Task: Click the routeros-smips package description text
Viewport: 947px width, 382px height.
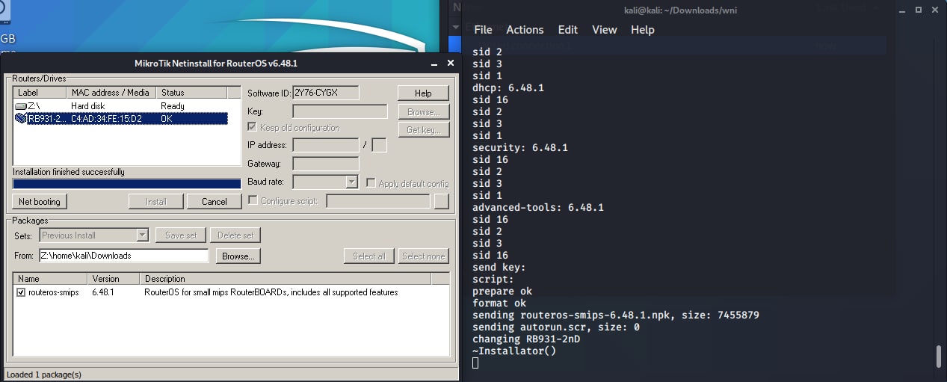Action: click(x=271, y=292)
